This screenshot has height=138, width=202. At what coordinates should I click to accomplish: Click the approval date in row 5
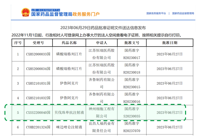pyautogui.click(x=170, y=113)
